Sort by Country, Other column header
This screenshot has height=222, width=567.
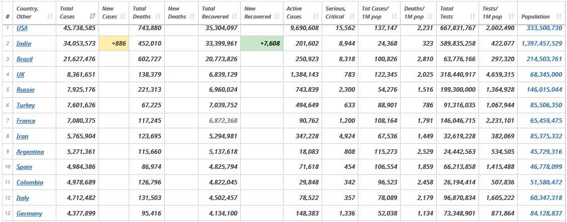click(x=35, y=13)
